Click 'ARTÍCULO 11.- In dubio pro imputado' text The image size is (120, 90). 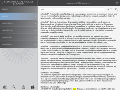[x=55, y=89]
